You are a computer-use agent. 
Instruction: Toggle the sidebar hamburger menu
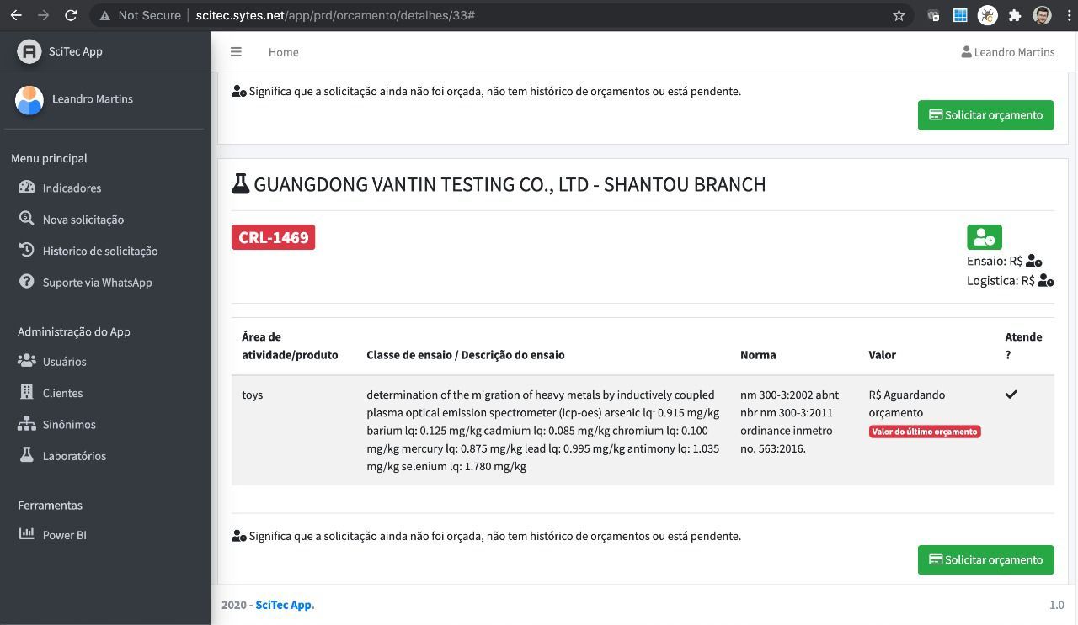pyautogui.click(x=236, y=52)
